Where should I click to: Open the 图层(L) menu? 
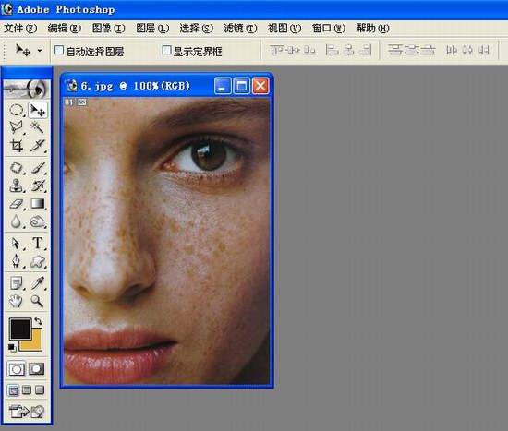(152, 29)
